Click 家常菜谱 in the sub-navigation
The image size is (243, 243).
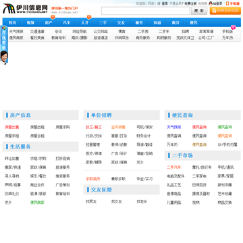click(x=206, y=32)
